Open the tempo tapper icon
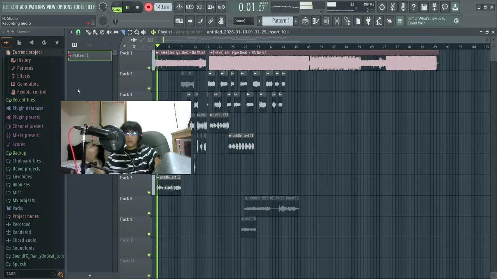The height and width of the screenshot is (279, 497). click(x=379, y=21)
